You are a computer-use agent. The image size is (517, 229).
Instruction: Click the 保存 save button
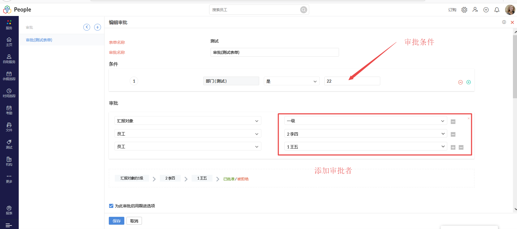pyautogui.click(x=116, y=221)
